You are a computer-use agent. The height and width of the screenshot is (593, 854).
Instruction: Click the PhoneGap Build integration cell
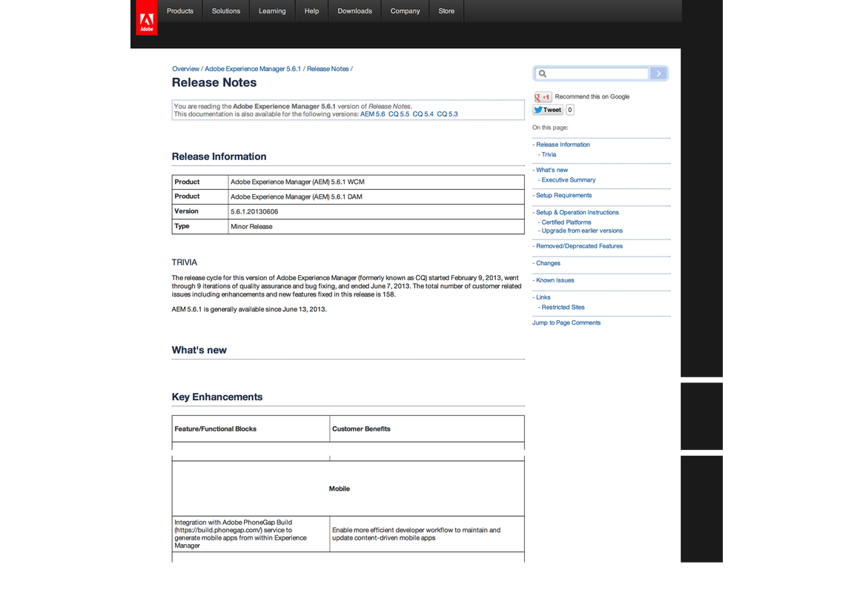(x=251, y=534)
